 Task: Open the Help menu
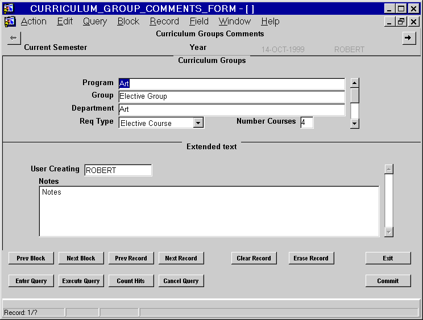click(x=270, y=21)
